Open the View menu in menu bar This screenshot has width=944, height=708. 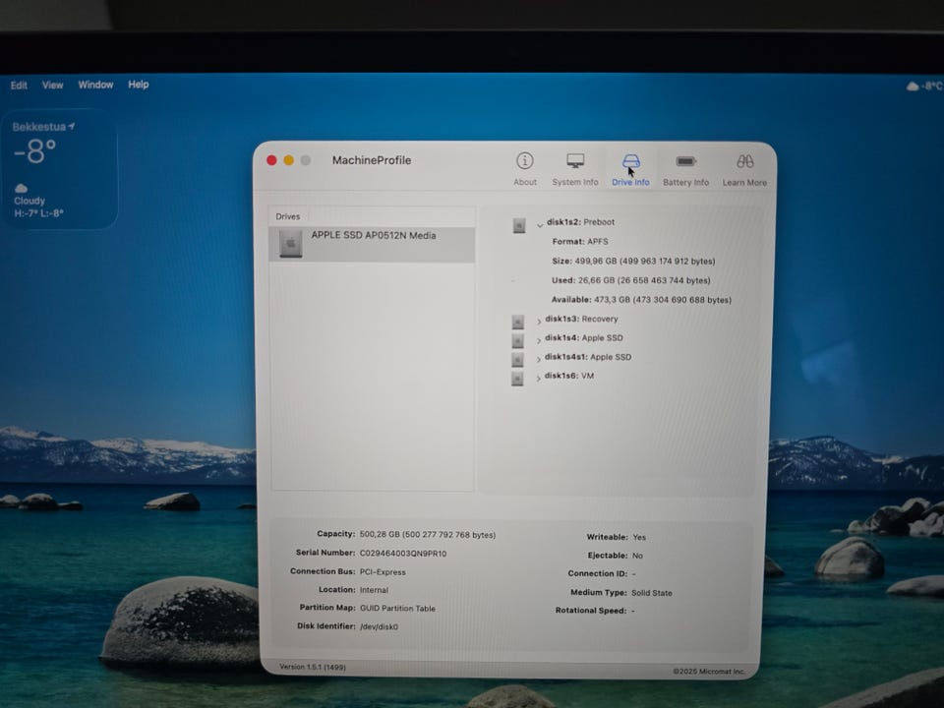coord(52,86)
